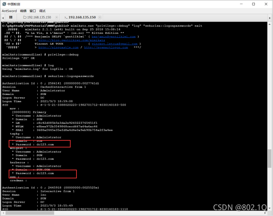Screen dimensions: 273x216
Task: Click the tspkg Password dc123.com line
Action: point(33,145)
